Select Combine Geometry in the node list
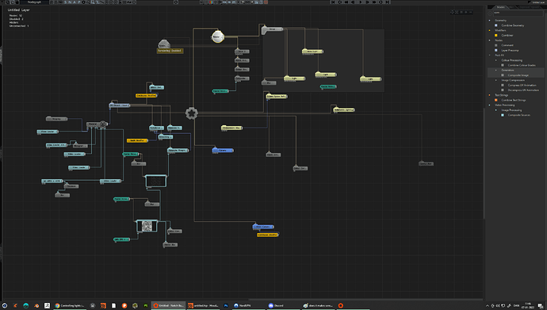The image size is (547, 310). pyautogui.click(x=512, y=25)
